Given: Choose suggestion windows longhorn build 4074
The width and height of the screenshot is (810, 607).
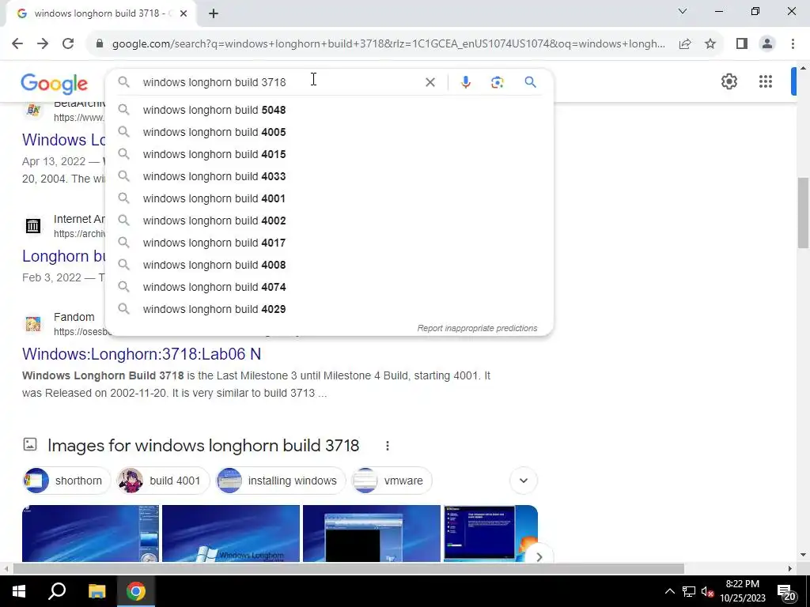Looking at the screenshot, I should point(329,287).
